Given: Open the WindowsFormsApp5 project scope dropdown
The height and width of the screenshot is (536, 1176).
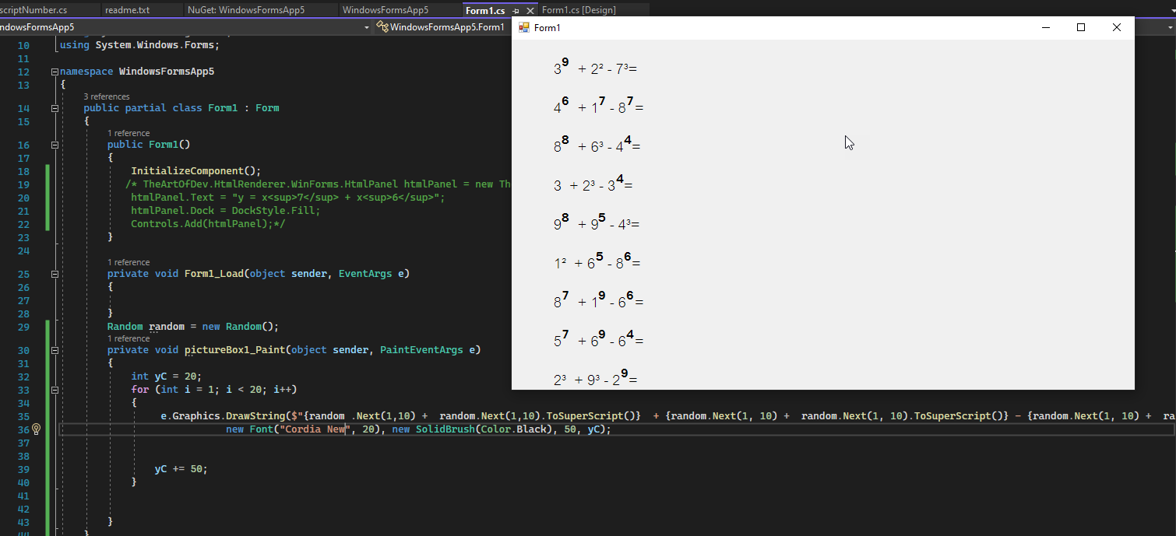Looking at the screenshot, I should 367,27.
